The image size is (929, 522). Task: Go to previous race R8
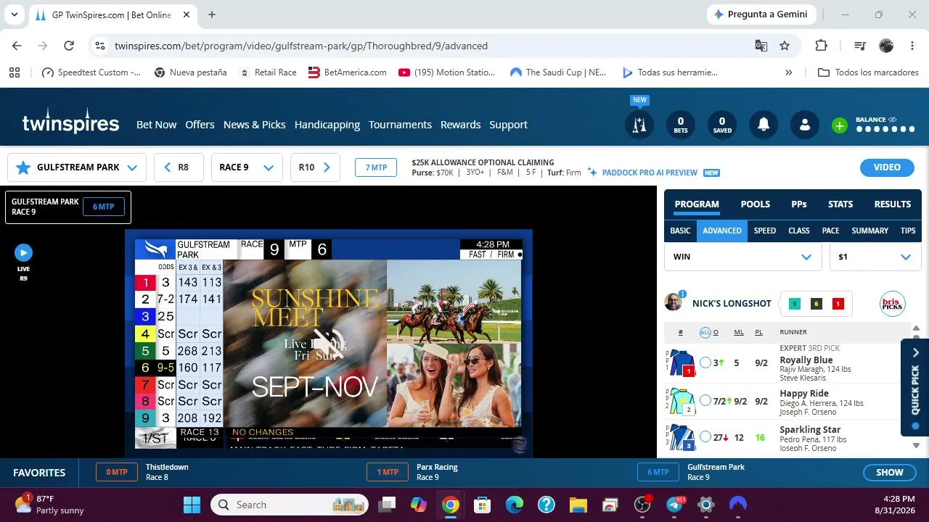point(179,167)
